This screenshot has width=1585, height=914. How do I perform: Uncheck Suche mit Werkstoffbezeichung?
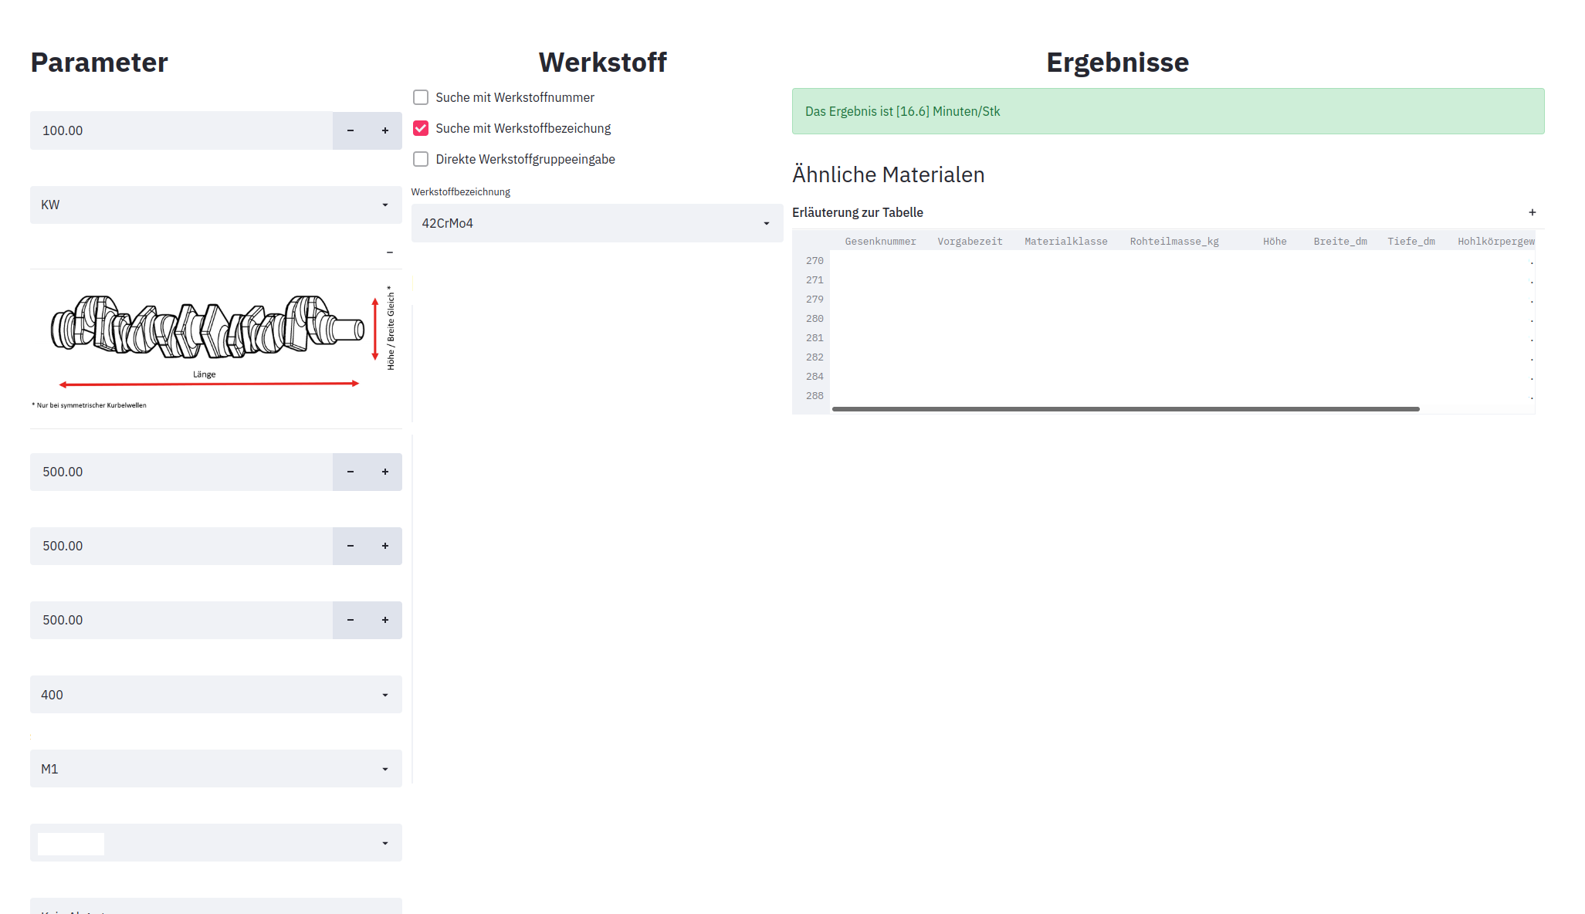[421, 128]
